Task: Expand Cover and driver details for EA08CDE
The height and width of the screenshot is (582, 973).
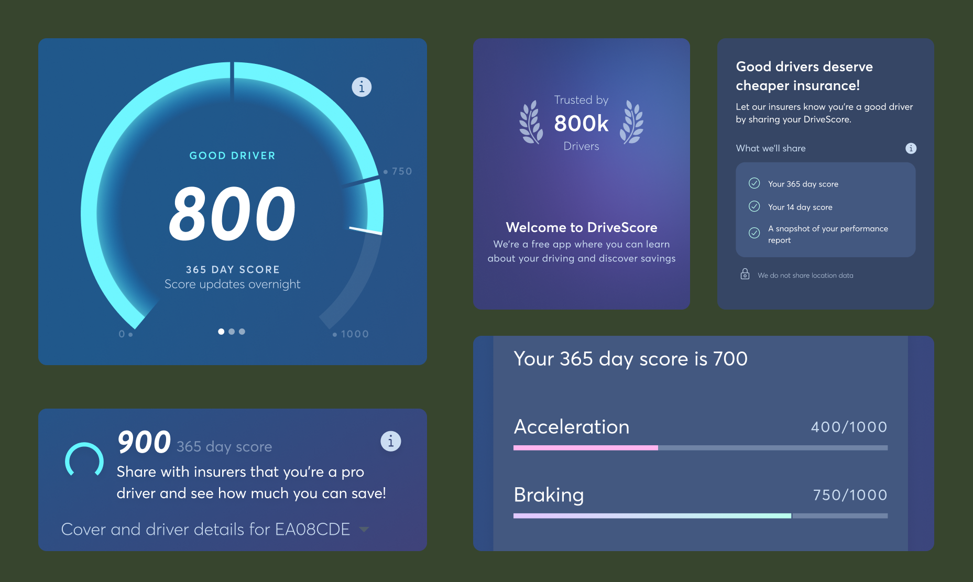Action: click(x=215, y=529)
